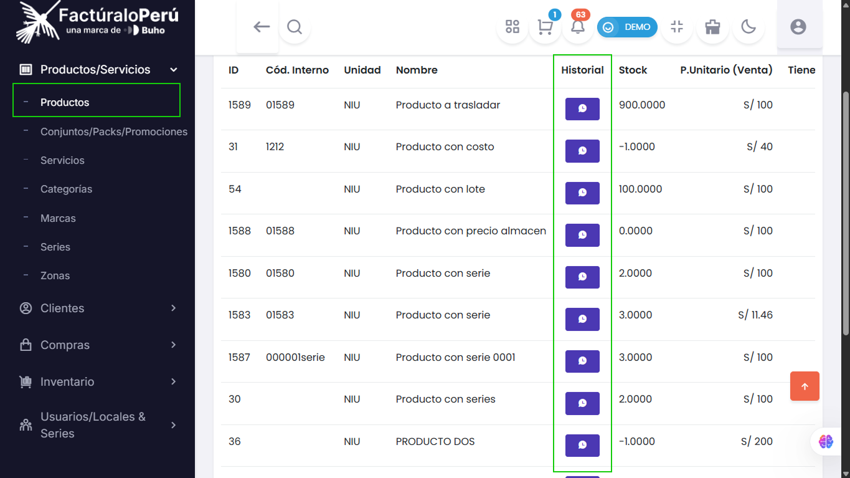Image resolution: width=850 pixels, height=478 pixels.
Task: Click the DEMO mode button
Action: 627,27
